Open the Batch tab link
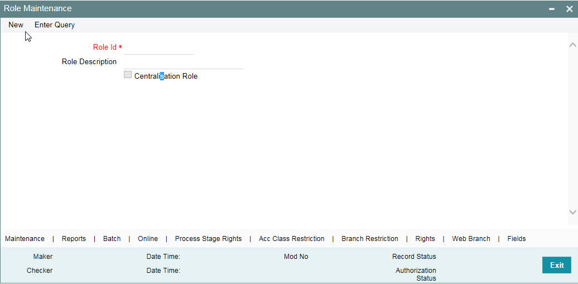Viewport: 578px width, 284px height. (x=112, y=239)
